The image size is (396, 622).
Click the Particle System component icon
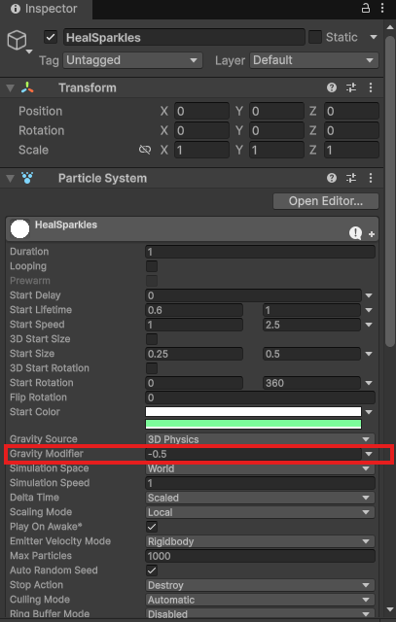[x=27, y=178]
